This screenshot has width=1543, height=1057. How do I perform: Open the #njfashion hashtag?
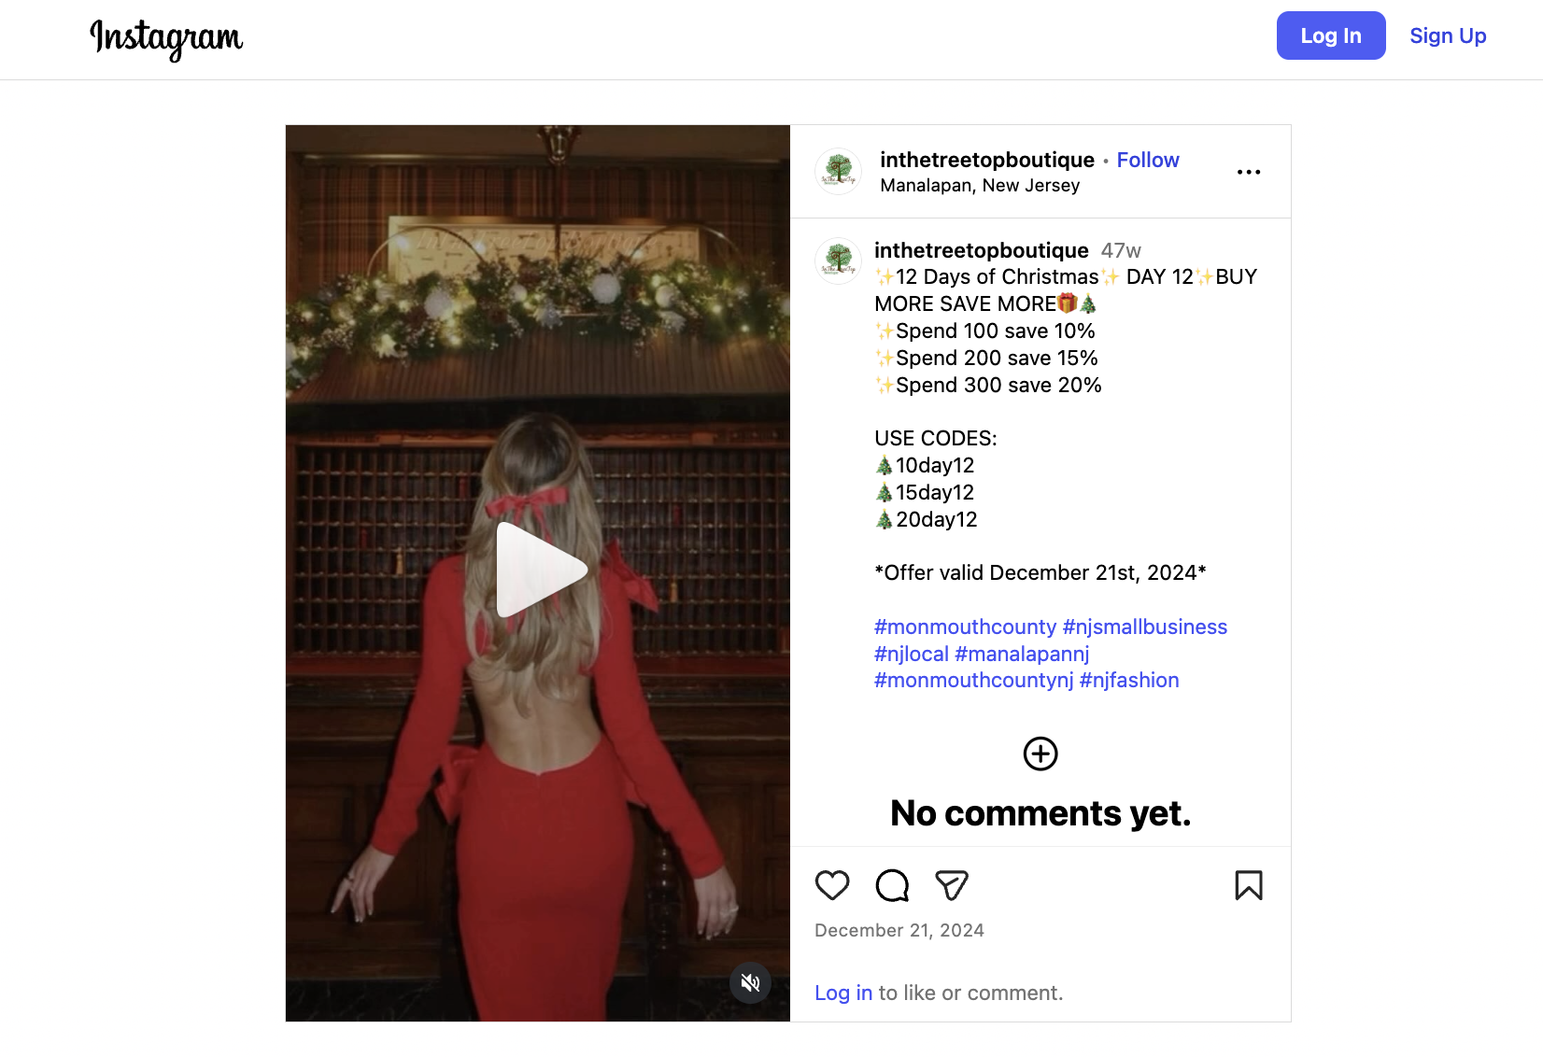tap(1129, 680)
